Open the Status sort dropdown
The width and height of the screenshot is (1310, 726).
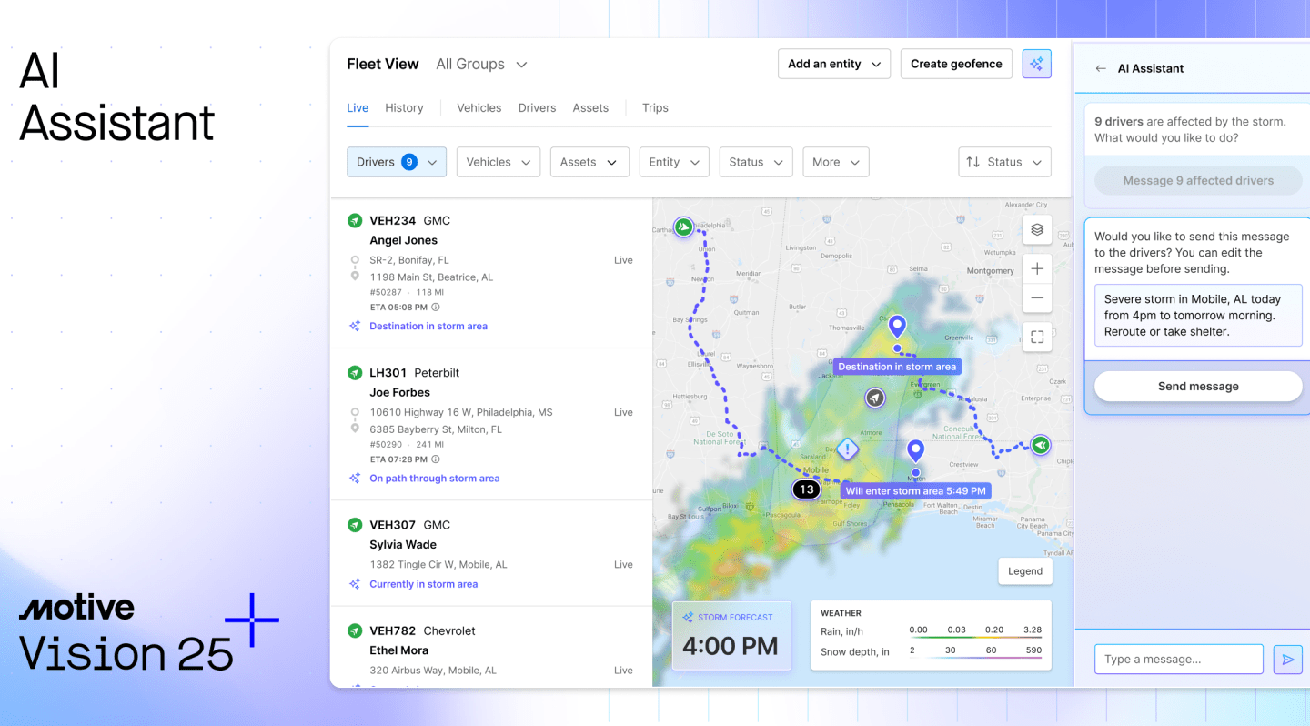[1004, 162]
